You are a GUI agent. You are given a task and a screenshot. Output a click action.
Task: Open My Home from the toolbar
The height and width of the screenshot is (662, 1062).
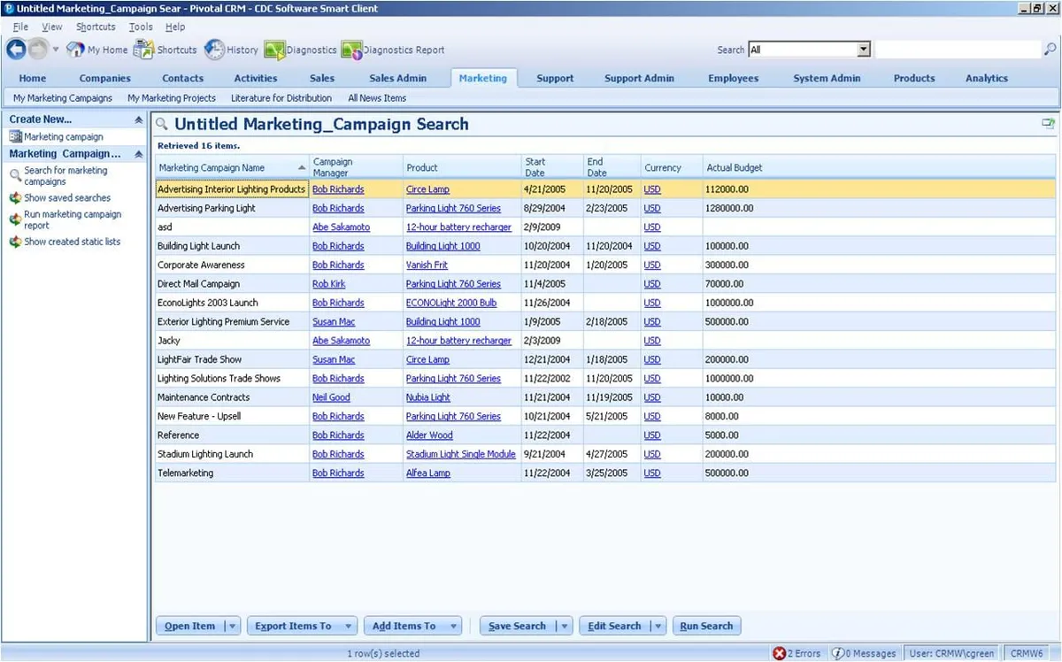[97, 50]
